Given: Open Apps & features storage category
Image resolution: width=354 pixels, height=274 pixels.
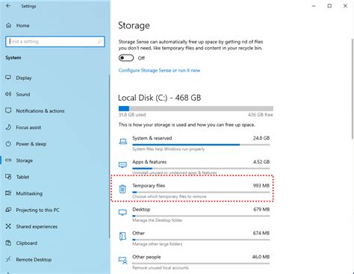Looking at the screenshot, I should coord(194,166).
